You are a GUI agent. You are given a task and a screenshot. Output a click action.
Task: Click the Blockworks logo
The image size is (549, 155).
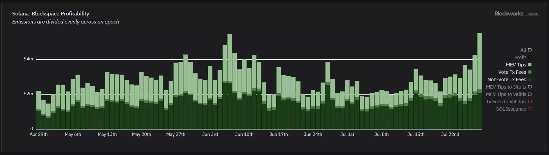point(509,14)
